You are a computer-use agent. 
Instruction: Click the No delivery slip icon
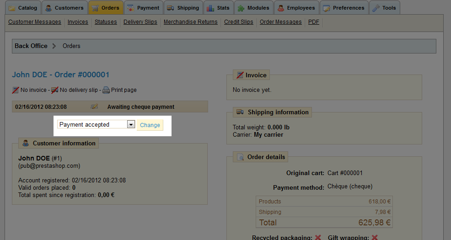[x=54, y=90]
